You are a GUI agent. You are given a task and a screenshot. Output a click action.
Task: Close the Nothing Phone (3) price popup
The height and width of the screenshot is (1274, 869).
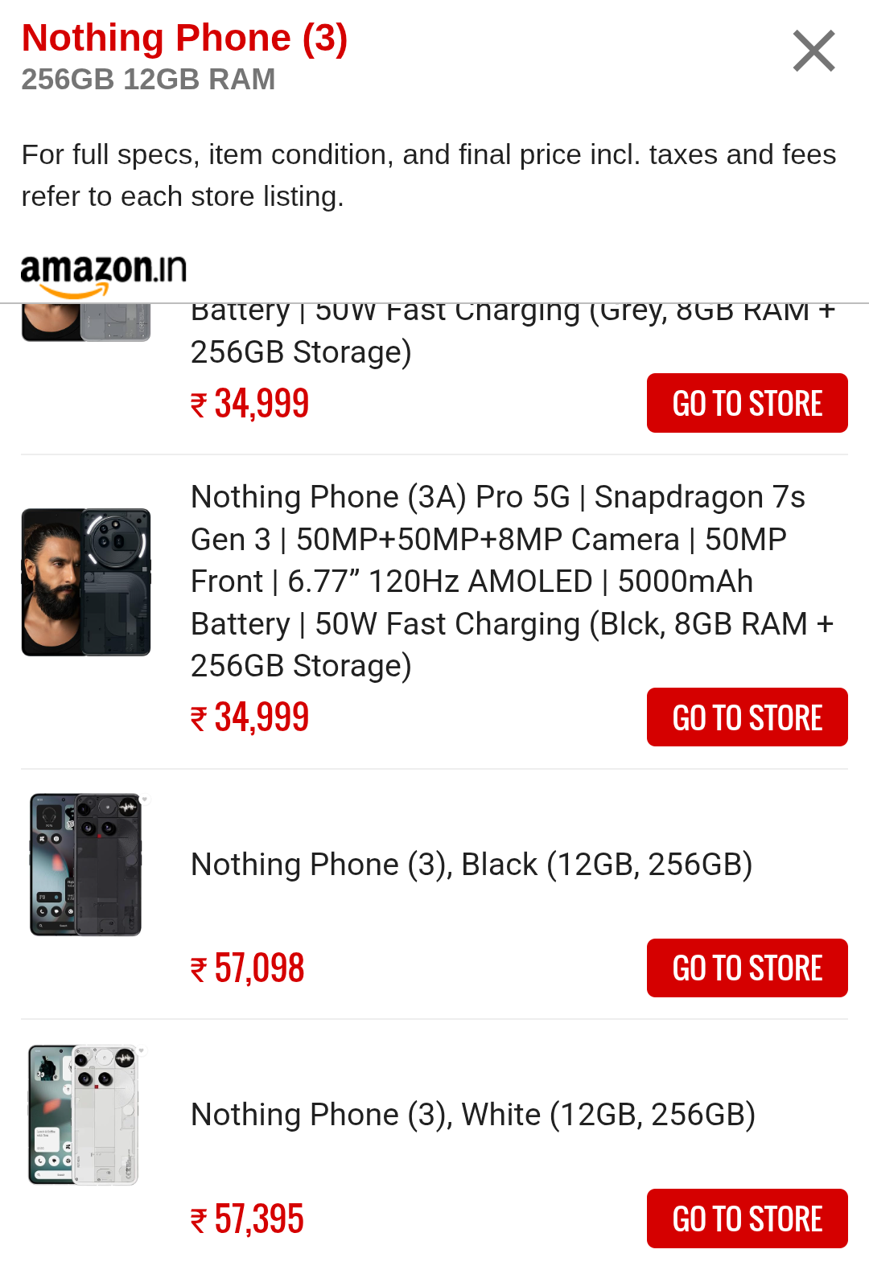(813, 51)
